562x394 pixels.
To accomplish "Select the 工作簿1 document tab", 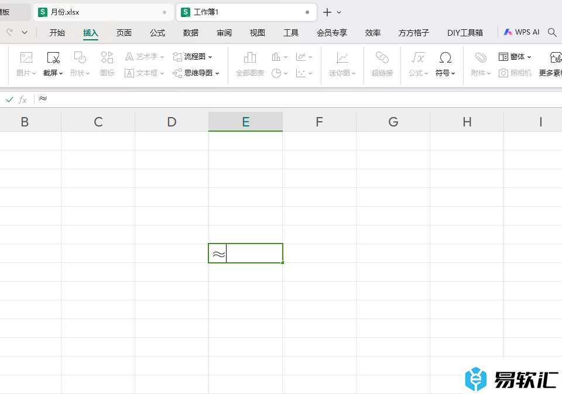I will [x=246, y=12].
